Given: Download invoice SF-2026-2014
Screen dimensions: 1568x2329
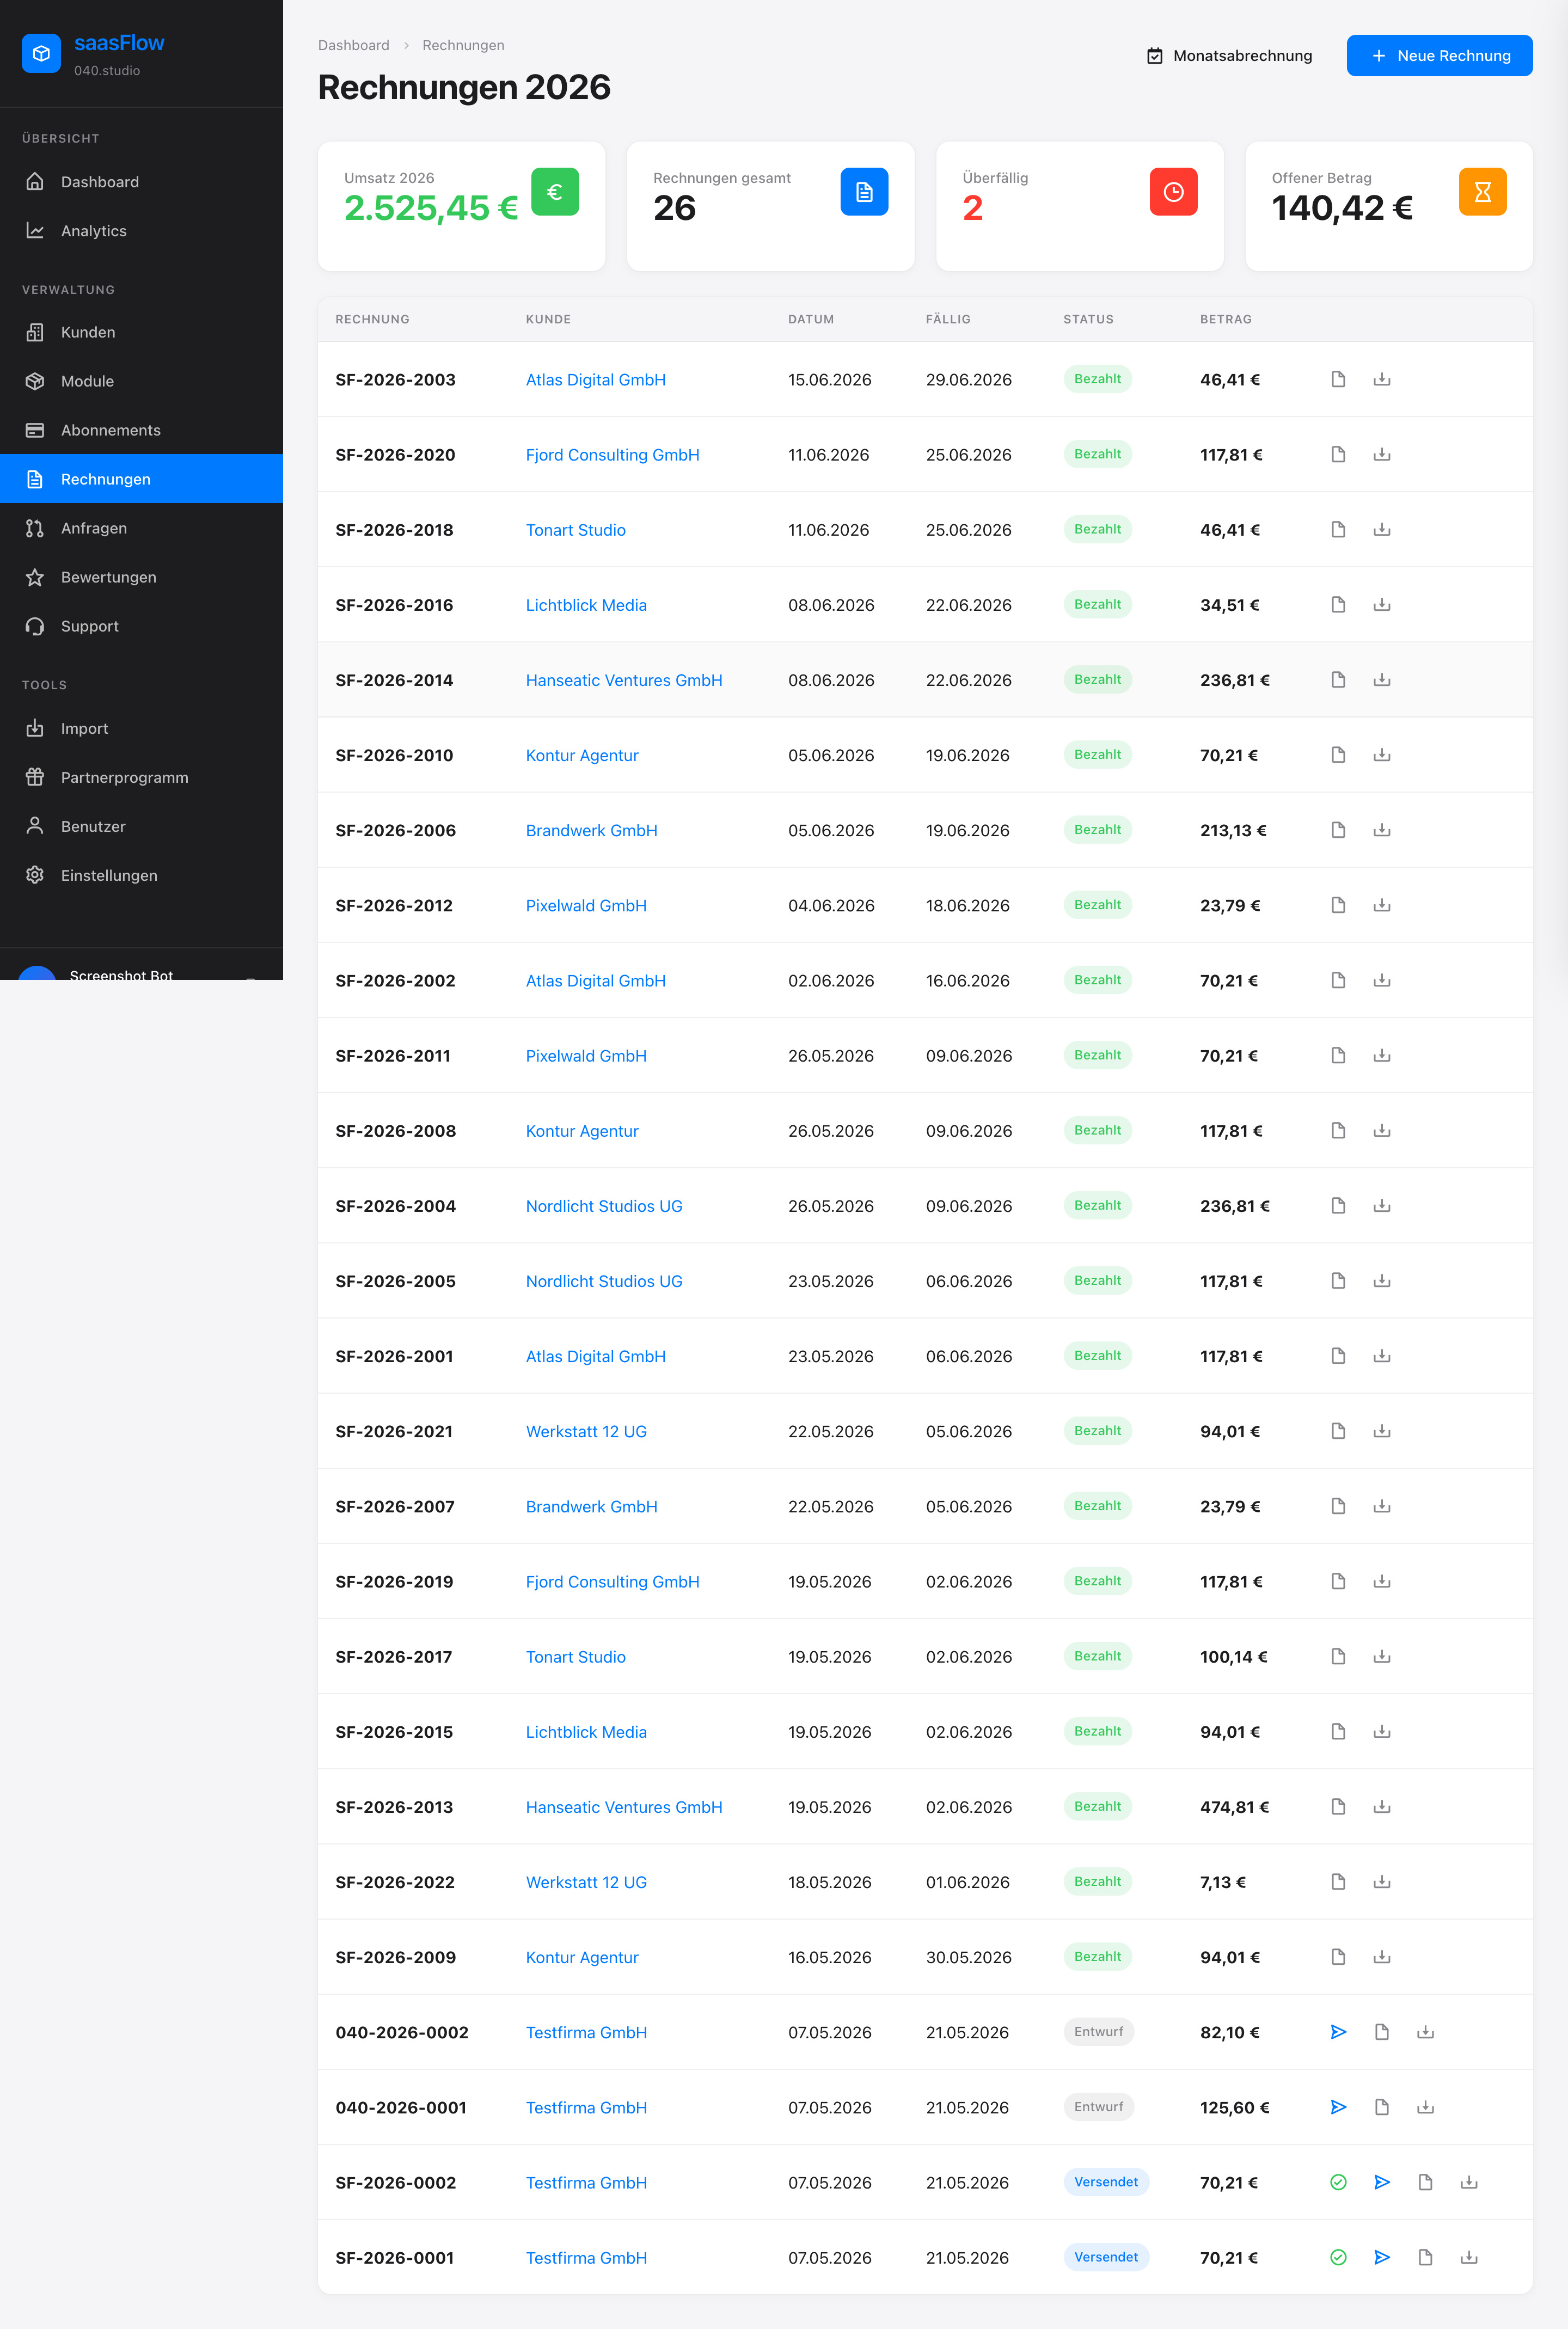Looking at the screenshot, I should [x=1382, y=680].
